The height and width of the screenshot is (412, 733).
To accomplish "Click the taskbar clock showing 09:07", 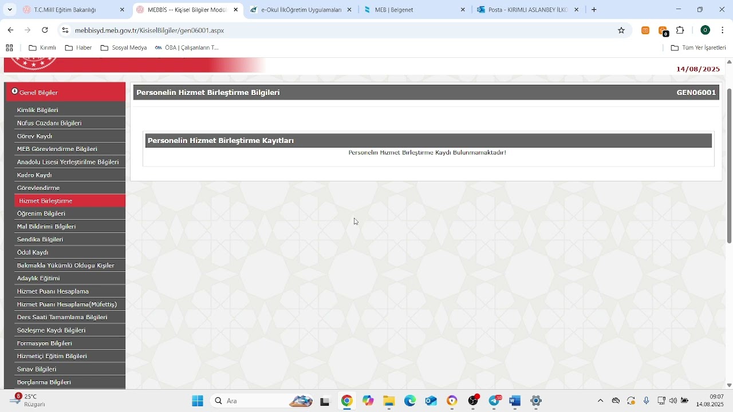I will pos(710,401).
